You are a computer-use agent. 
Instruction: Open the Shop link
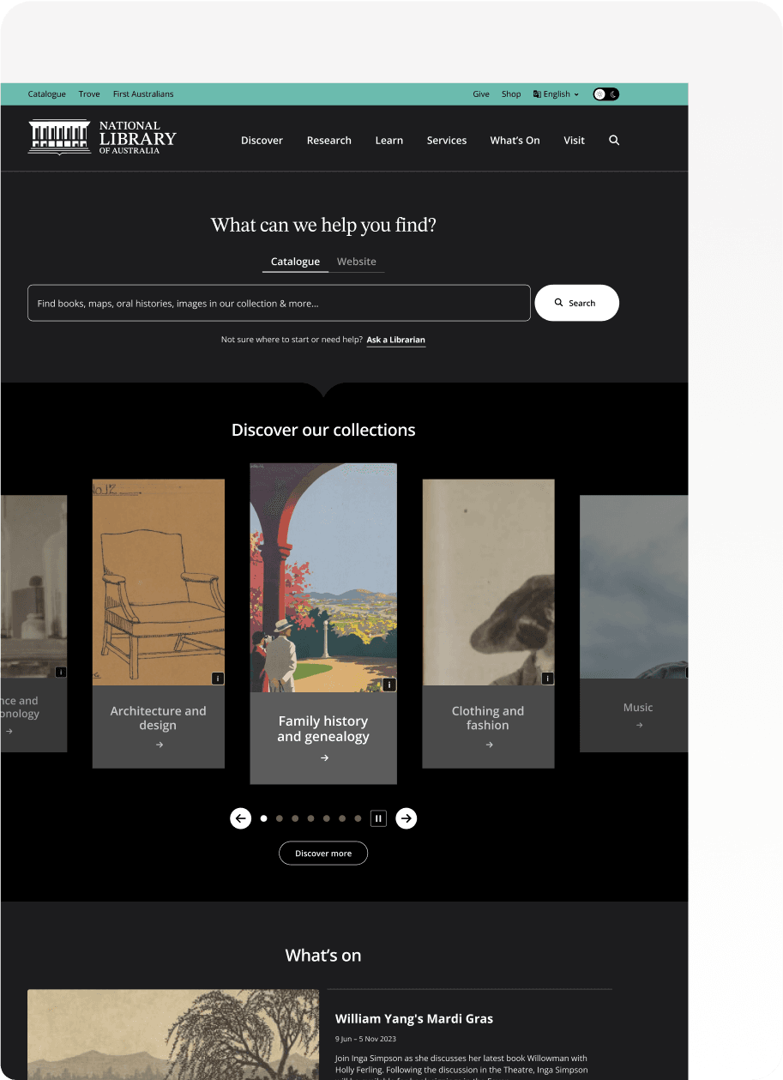pos(511,94)
